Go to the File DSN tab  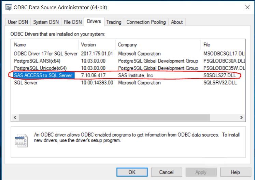click(73, 22)
